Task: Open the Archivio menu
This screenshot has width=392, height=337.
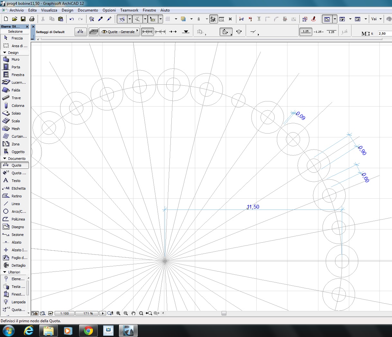Action: (x=17, y=10)
